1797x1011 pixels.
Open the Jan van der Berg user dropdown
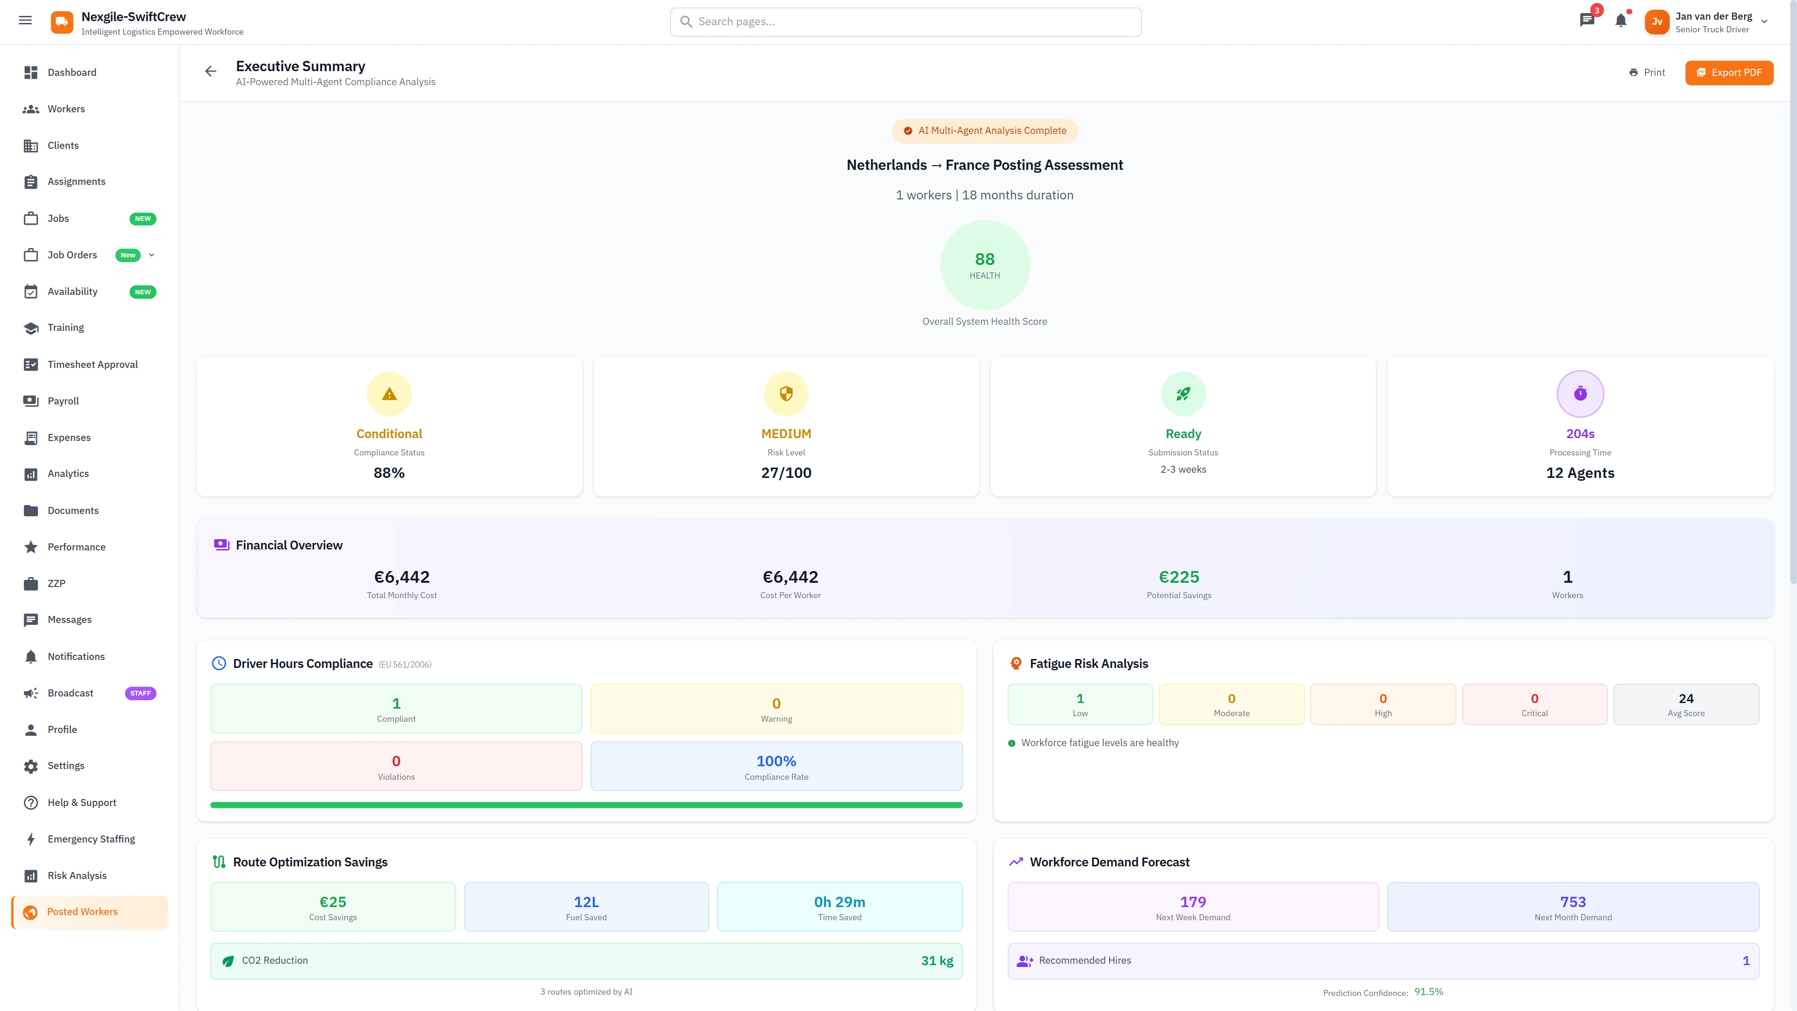[x=1764, y=22]
